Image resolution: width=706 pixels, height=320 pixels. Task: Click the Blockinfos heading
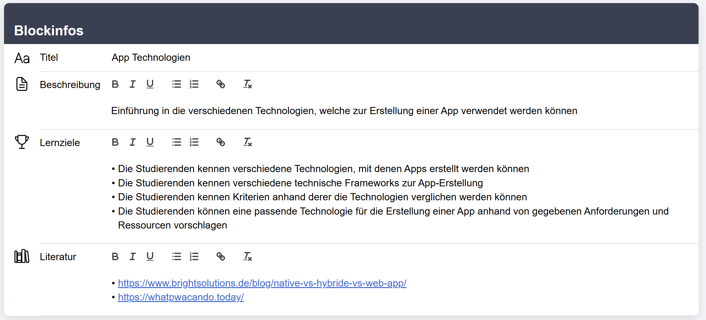click(49, 30)
